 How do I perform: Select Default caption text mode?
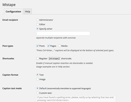coord(37,88)
